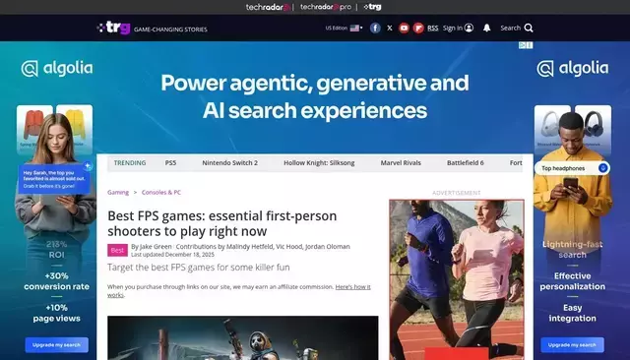Click right Upgrade my search button

point(572,345)
